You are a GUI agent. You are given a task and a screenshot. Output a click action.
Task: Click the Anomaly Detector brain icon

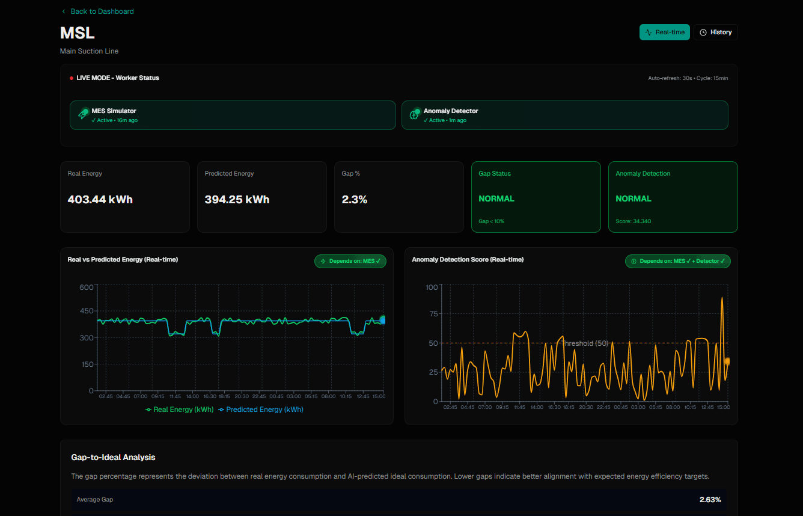pos(415,114)
